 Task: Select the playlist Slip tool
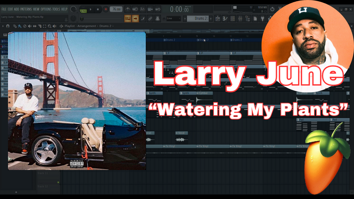(35, 26)
